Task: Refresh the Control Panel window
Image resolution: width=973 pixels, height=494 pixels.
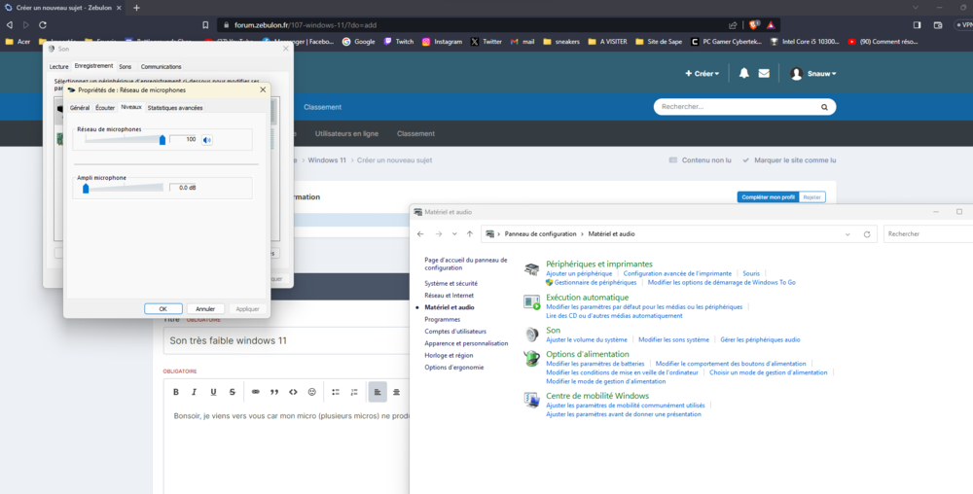Action: 866,234
